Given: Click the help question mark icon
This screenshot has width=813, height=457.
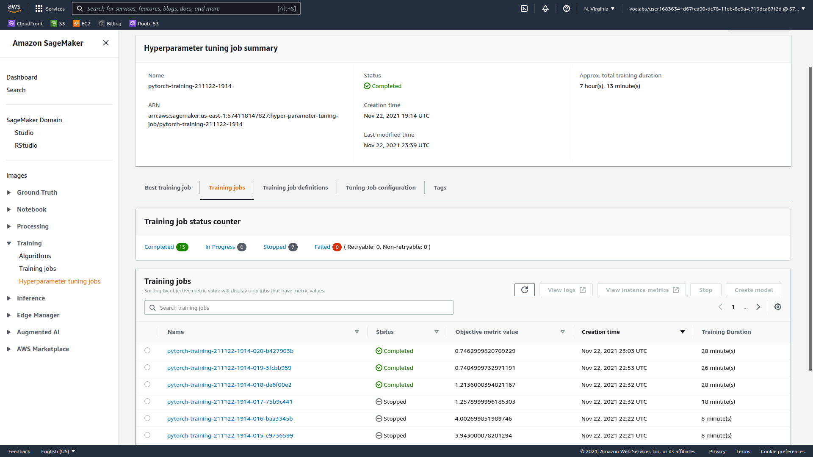Looking at the screenshot, I should click(567, 8).
